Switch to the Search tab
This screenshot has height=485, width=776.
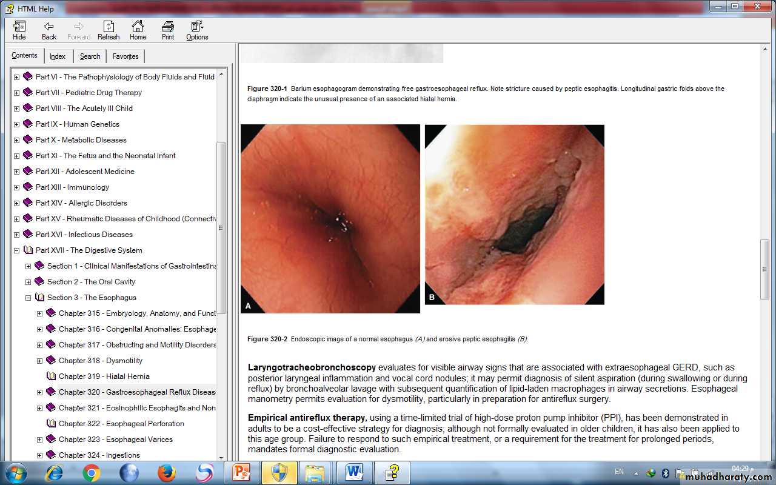(x=90, y=56)
